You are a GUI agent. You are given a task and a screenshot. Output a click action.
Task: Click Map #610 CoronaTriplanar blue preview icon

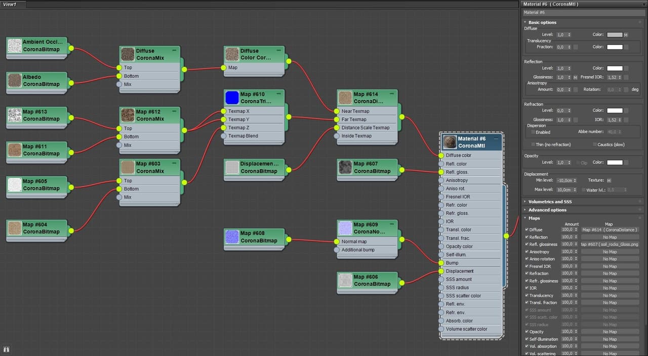pyautogui.click(x=232, y=98)
